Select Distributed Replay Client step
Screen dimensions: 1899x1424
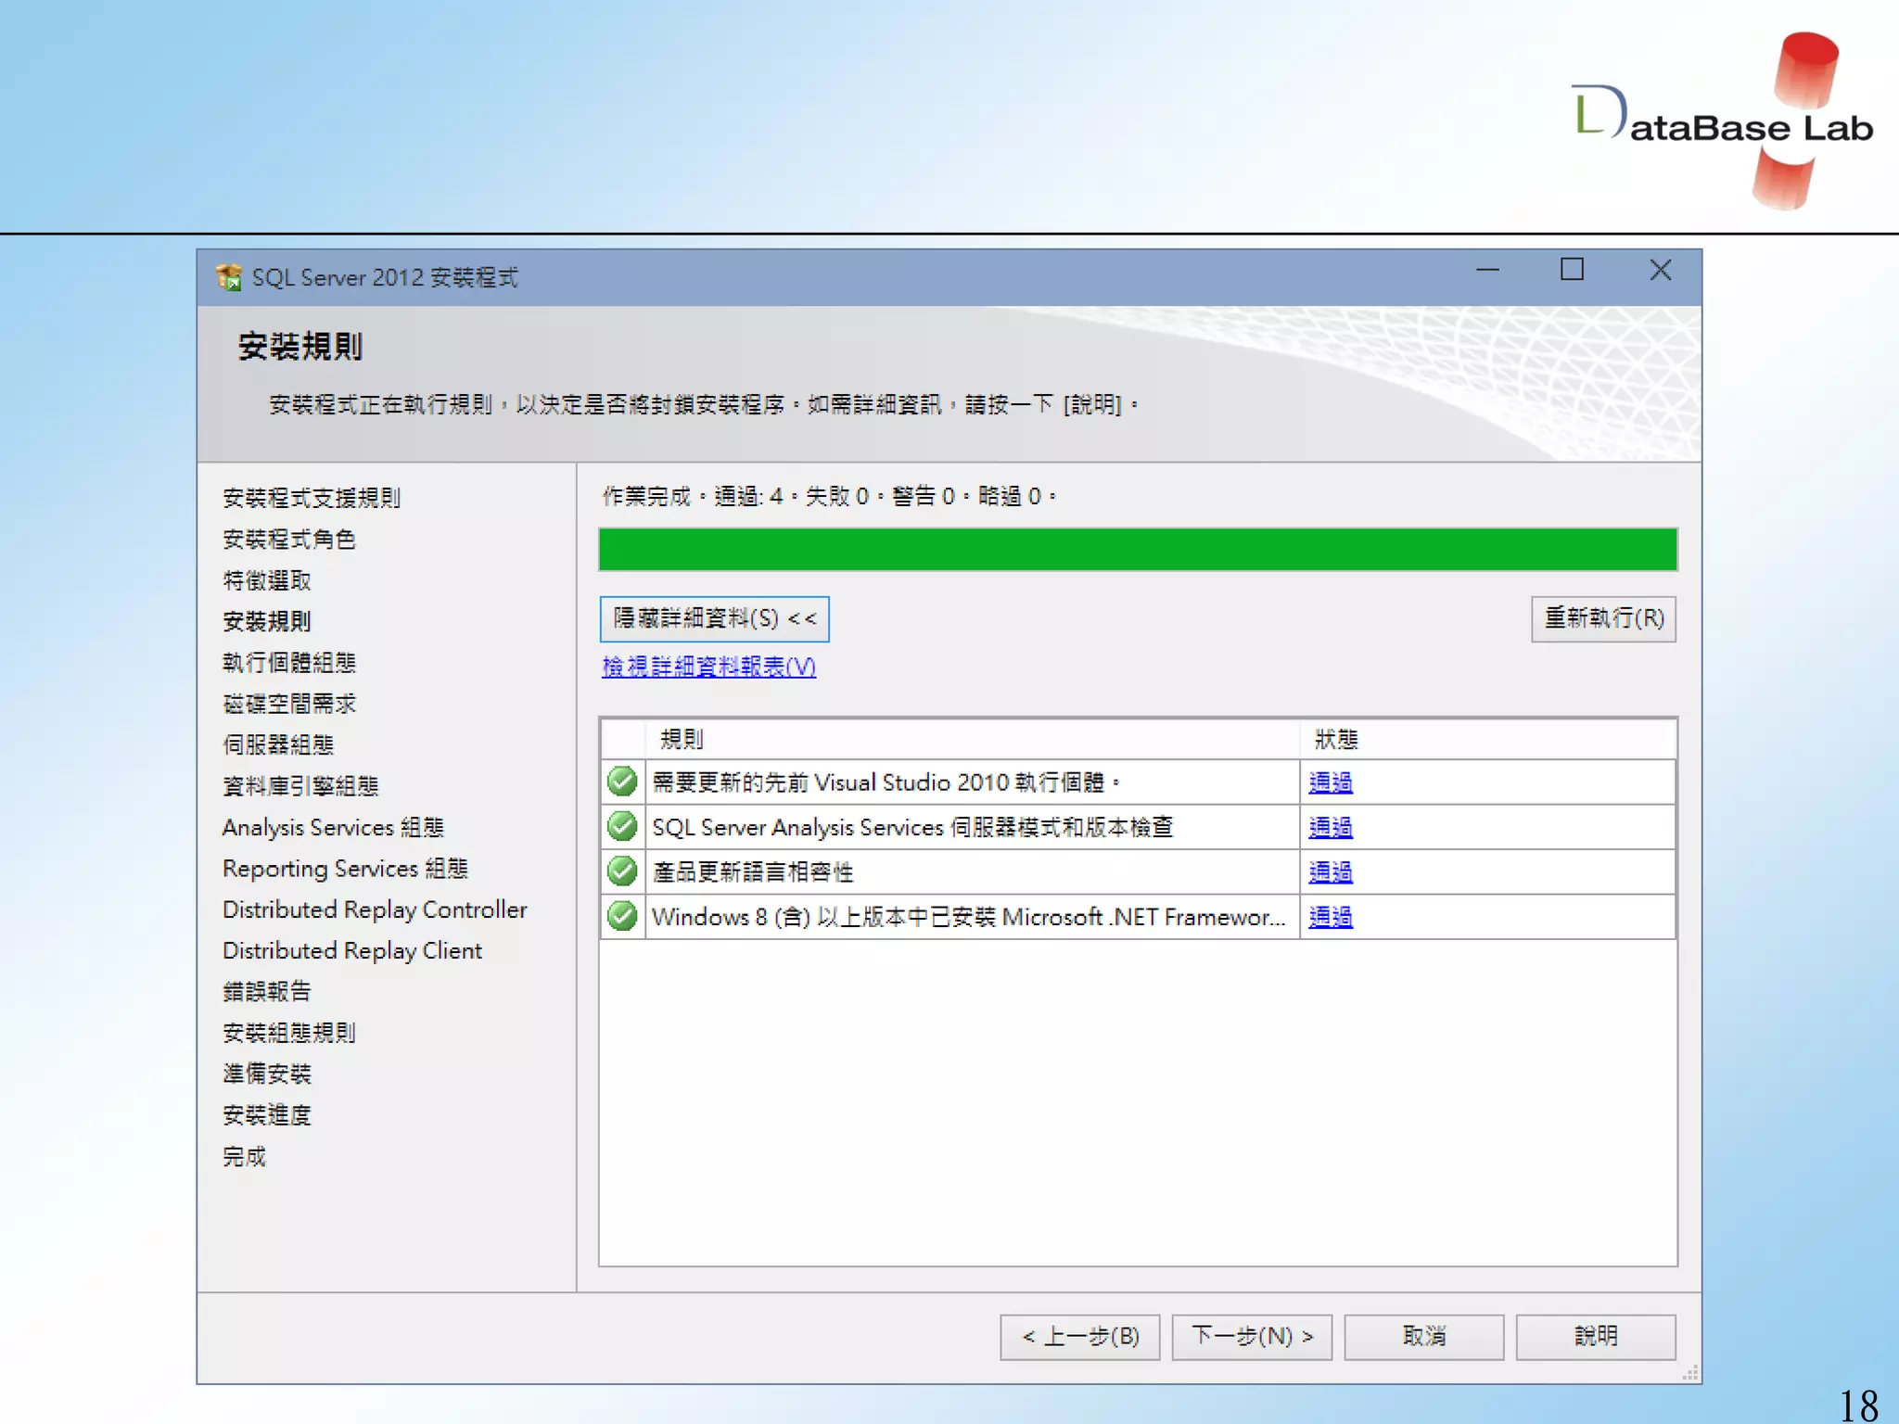[x=352, y=950]
